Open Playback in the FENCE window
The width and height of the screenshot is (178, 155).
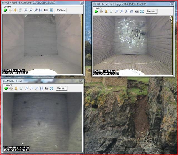[60, 10]
